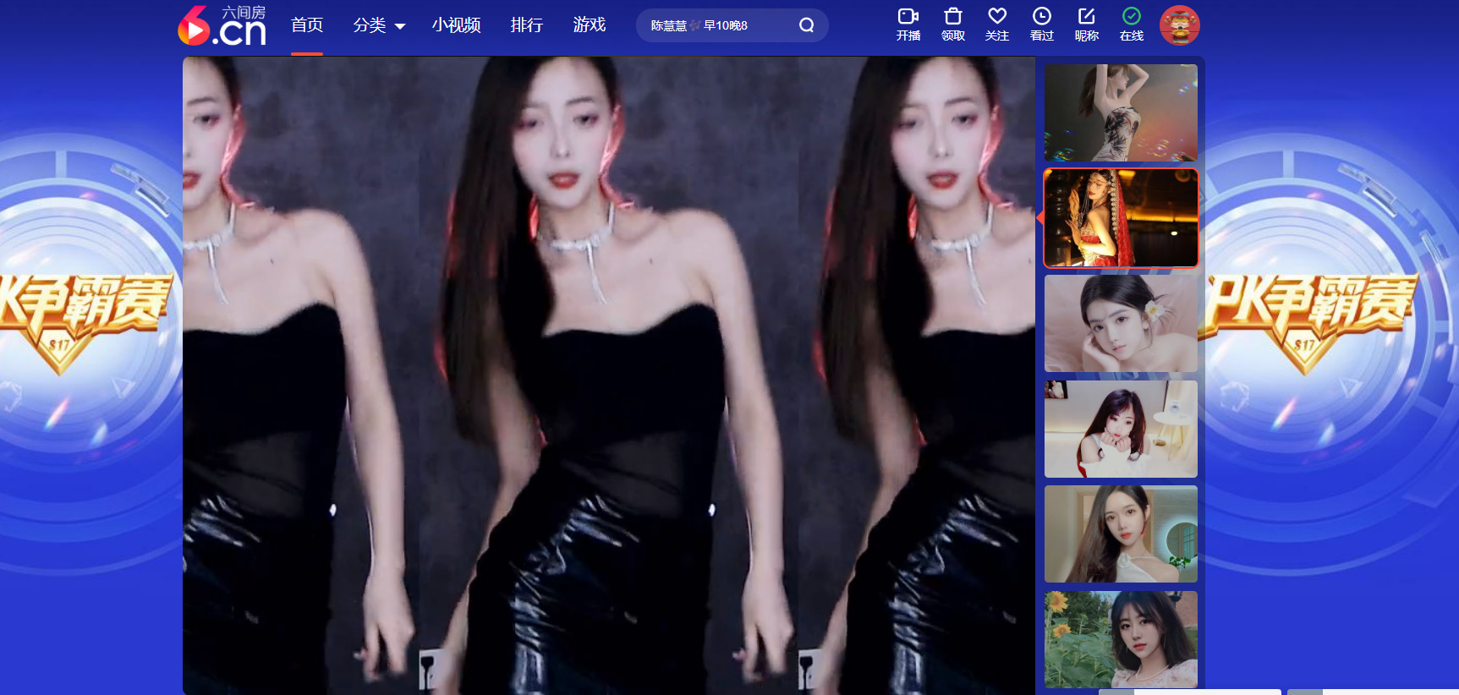This screenshot has width=1459, height=695.
Task: Select thumbnail of woman in red veil
Action: point(1122,218)
